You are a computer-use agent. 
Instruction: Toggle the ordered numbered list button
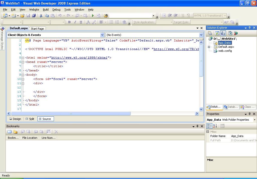coord(117,22)
